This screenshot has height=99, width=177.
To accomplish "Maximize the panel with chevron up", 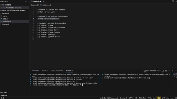I will (x=173, y=71).
